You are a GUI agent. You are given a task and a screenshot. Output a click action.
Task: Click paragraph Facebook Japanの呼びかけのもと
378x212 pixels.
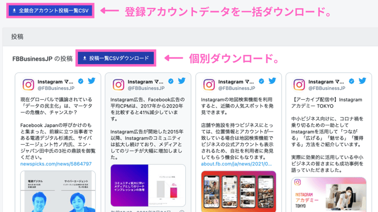pyautogui.click(x=58, y=141)
